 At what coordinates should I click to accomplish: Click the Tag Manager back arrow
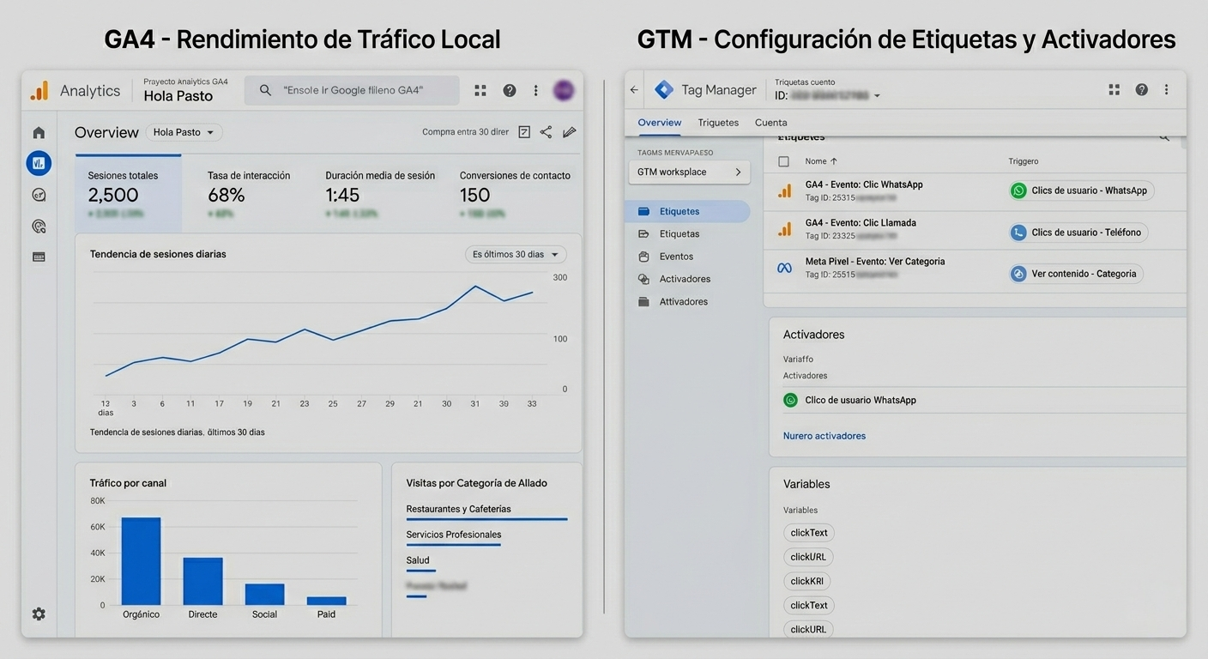(635, 89)
